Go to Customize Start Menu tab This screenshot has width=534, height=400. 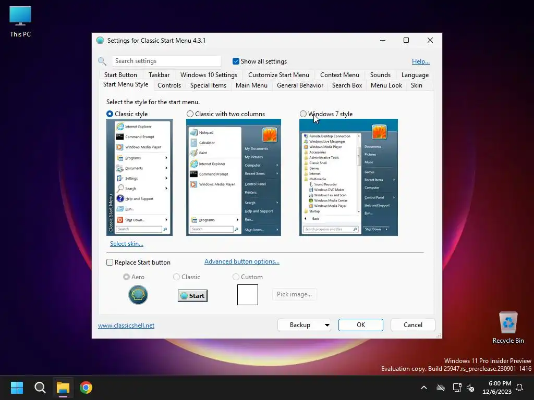coord(278,75)
